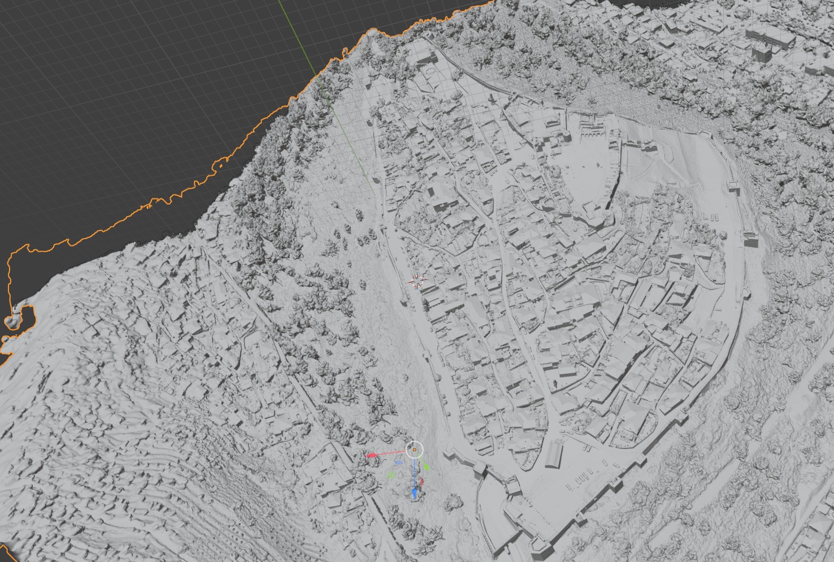Click the red-white 3D cursor
The height and width of the screenshot is (562, 834).
[x=418, y=281]
